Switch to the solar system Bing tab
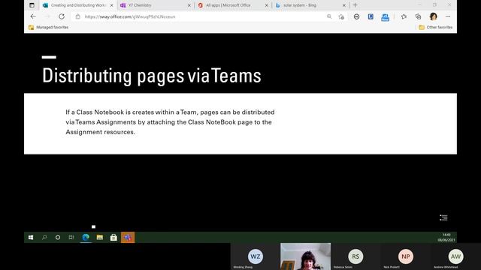481x270 pixels. click(310, 5)
